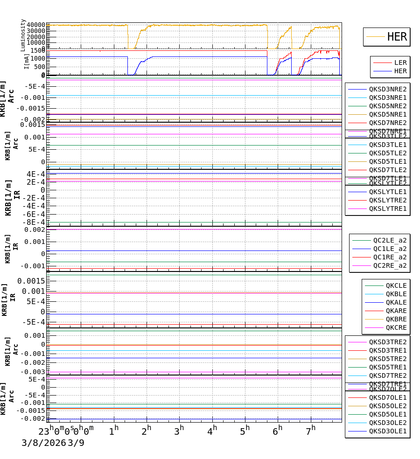Choose the QC1RE_a2 legend label

[390, 257]
